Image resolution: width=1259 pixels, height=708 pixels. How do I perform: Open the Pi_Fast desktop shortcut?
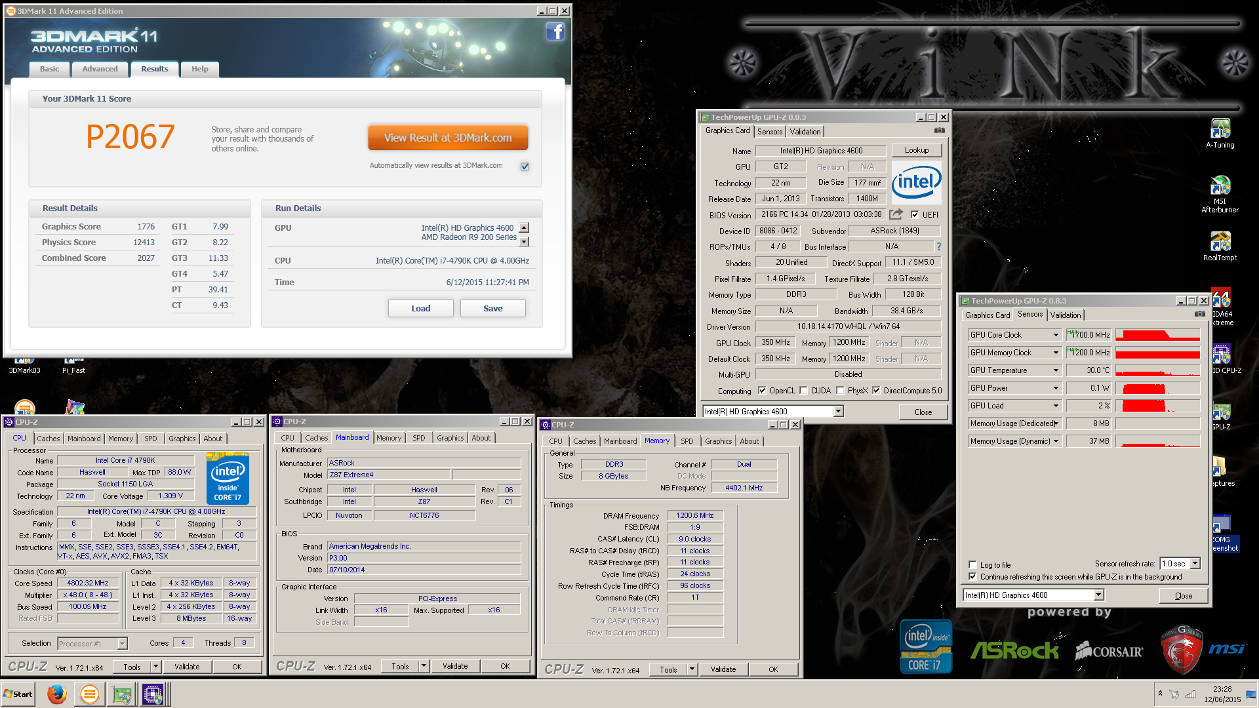[73, 366]
